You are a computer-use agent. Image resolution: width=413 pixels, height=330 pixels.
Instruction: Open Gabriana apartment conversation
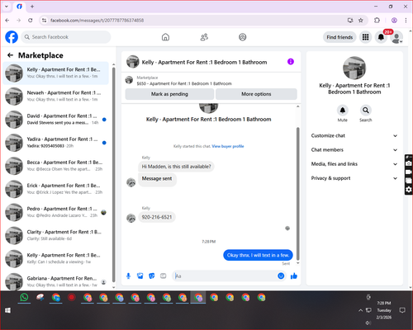click(x=56, y=281)
